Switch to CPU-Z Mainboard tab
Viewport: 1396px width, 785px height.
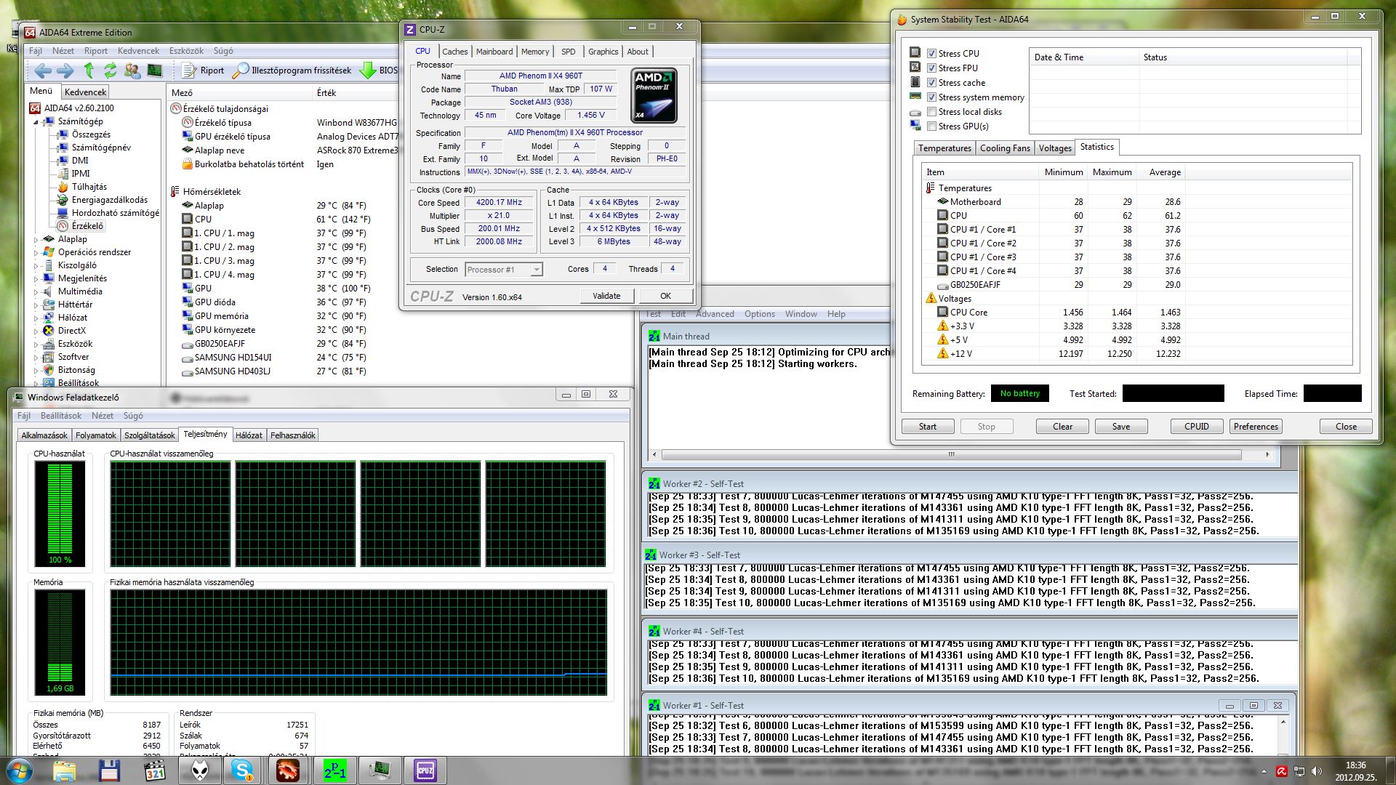494,52
